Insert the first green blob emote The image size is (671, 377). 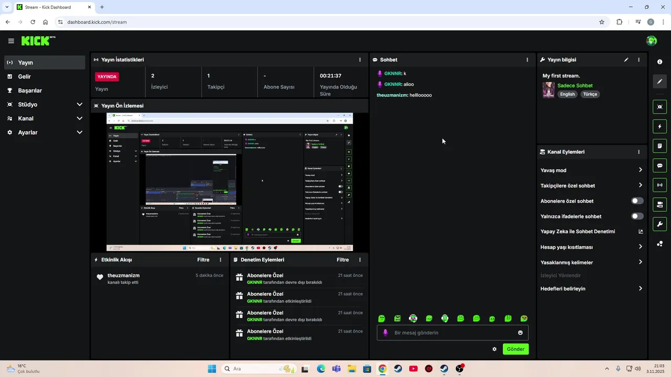coord(382,318)
